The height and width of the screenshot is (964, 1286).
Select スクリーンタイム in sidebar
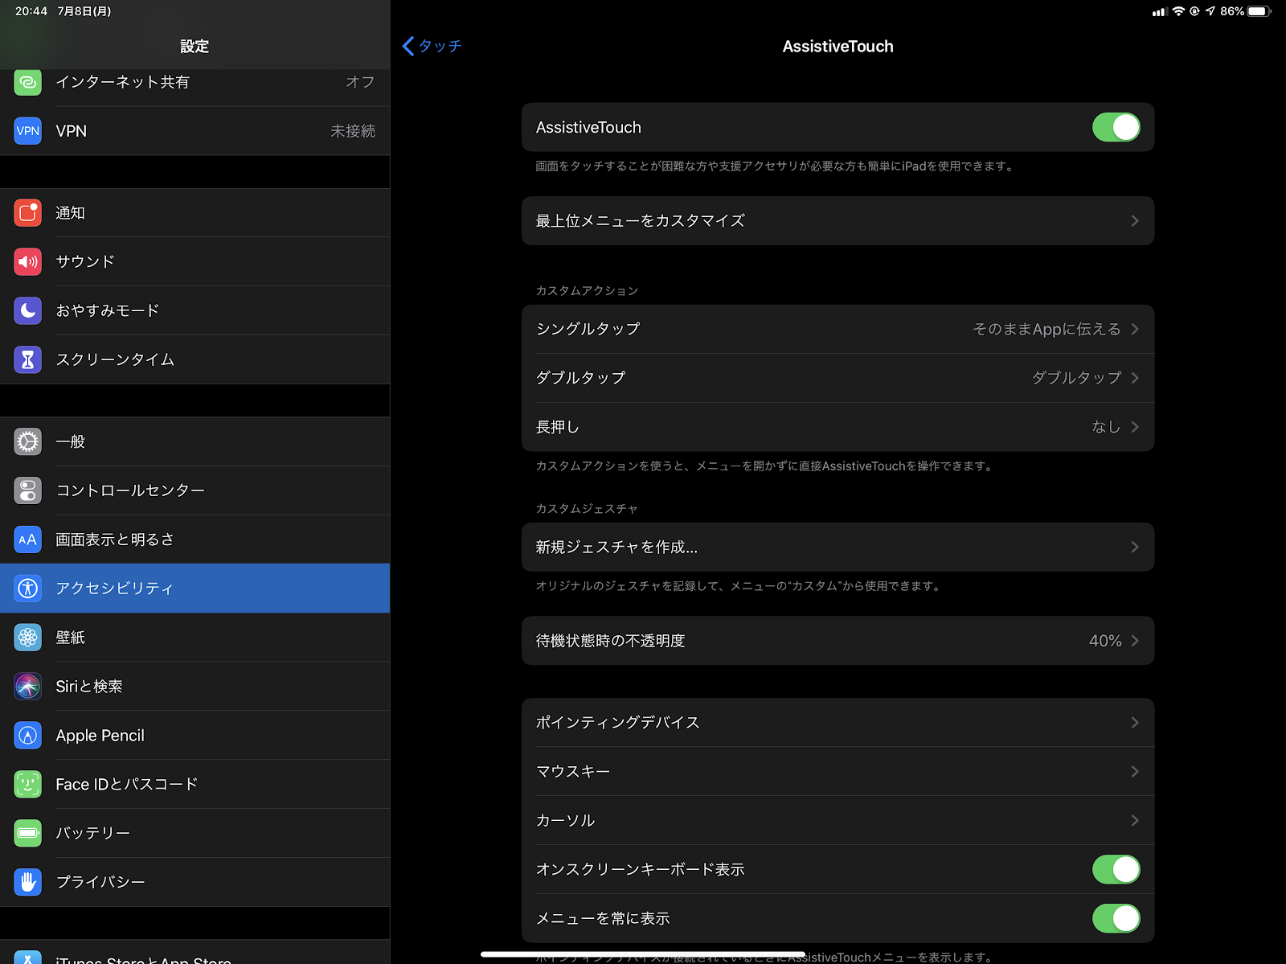(195, 359)
